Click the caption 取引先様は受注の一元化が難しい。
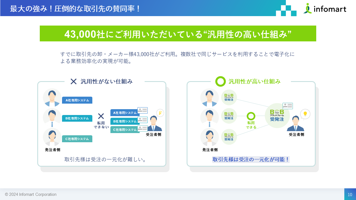 (105, 160)
